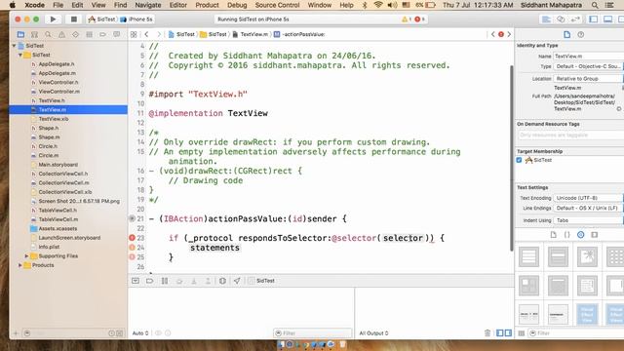Open Location Relative to Group dropdown
Screen dimensions: 624x351
(x=588, y=79)
